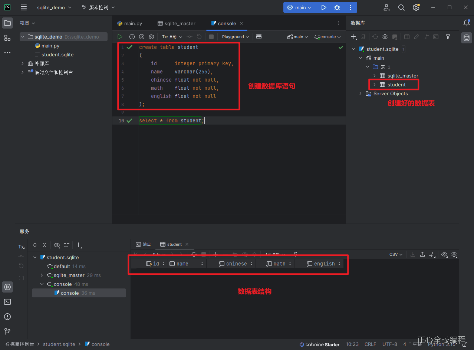
Task: Collapse the 表 tables folder node
Action: [368, 67]
